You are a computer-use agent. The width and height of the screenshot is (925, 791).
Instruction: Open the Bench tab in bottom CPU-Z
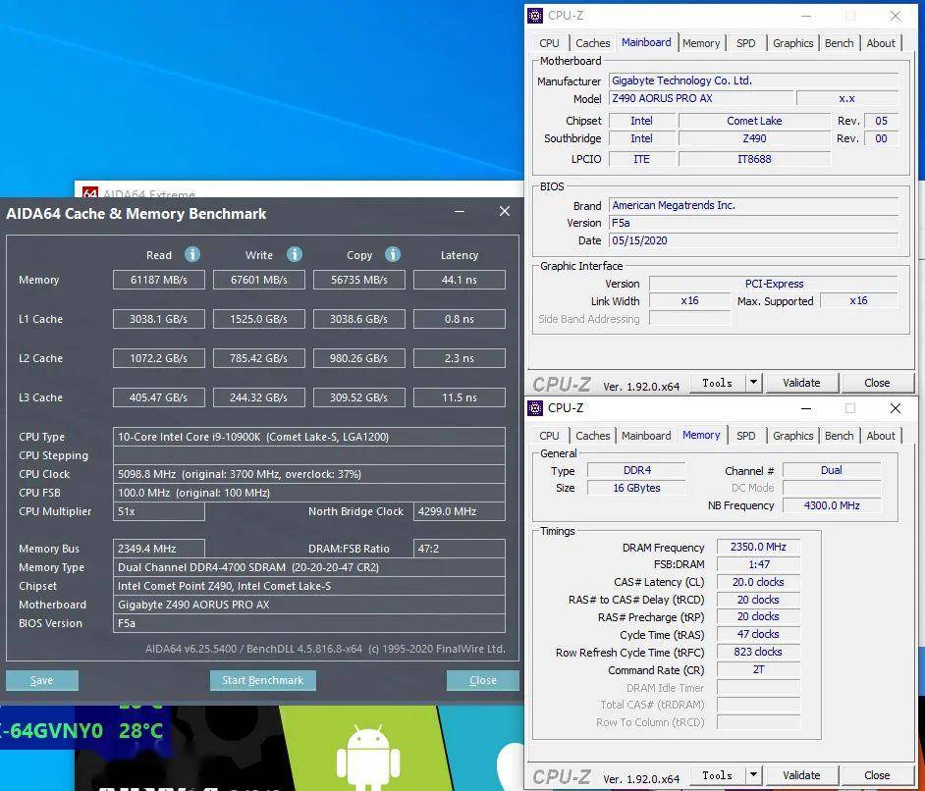(x=839, y=436)
